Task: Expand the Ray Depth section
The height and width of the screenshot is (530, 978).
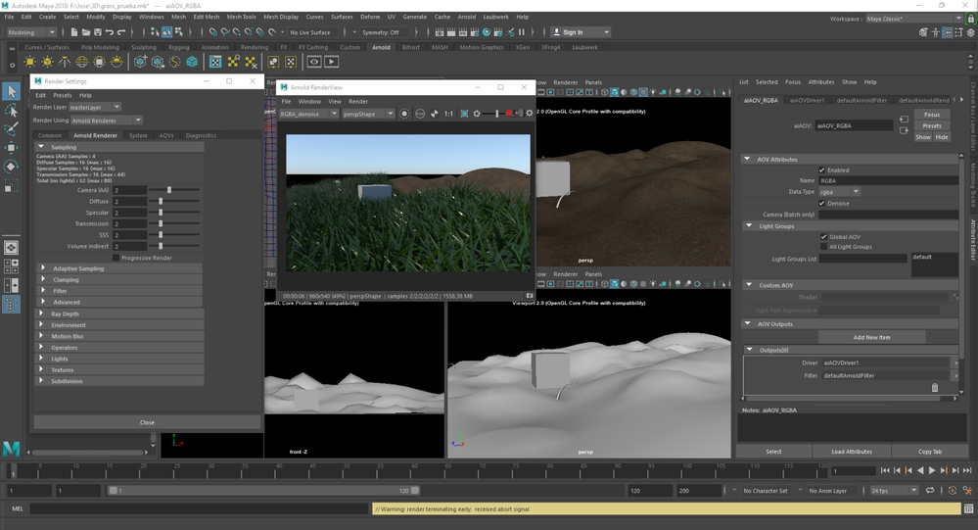Action: pyautogui.click(x=118, y=314)
